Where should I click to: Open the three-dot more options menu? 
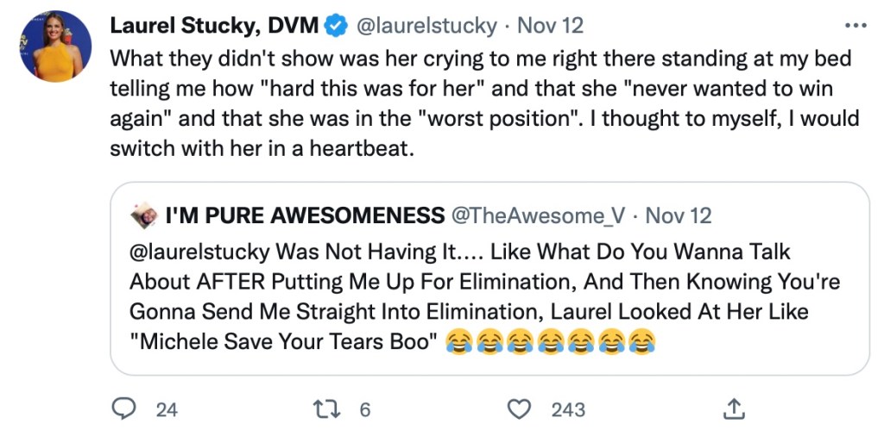pyautogui.click(x=854, y=25)
